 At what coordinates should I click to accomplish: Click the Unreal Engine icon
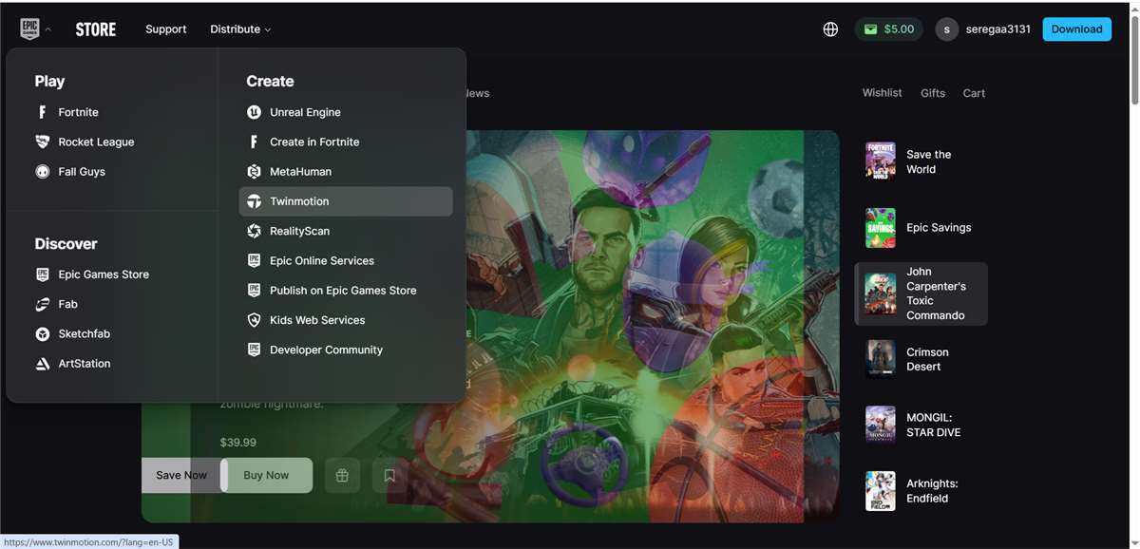pos(254,112)
